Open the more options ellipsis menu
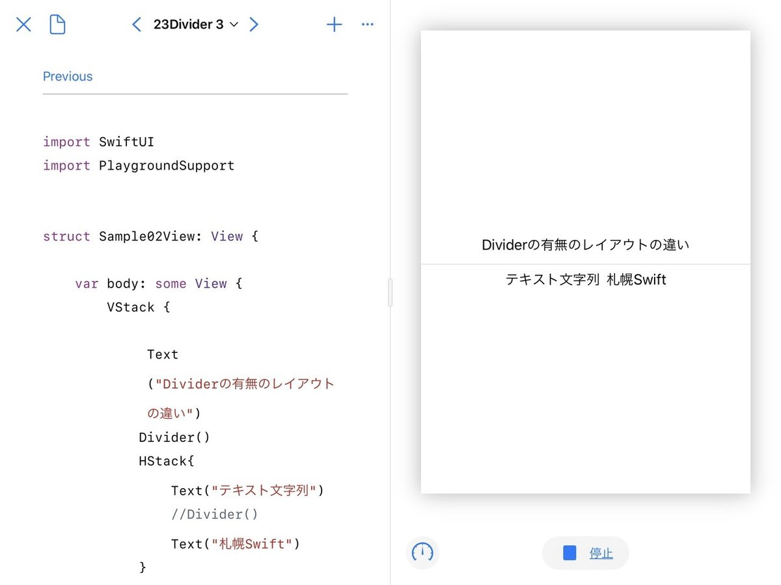The height and width of the screenshot is (585, 781). (368, 25)
